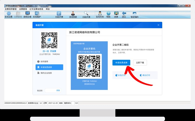Click the 锁屏 lock screen icon
The height and width of the screenshot is (121, 195).
(x=116, y=13)
